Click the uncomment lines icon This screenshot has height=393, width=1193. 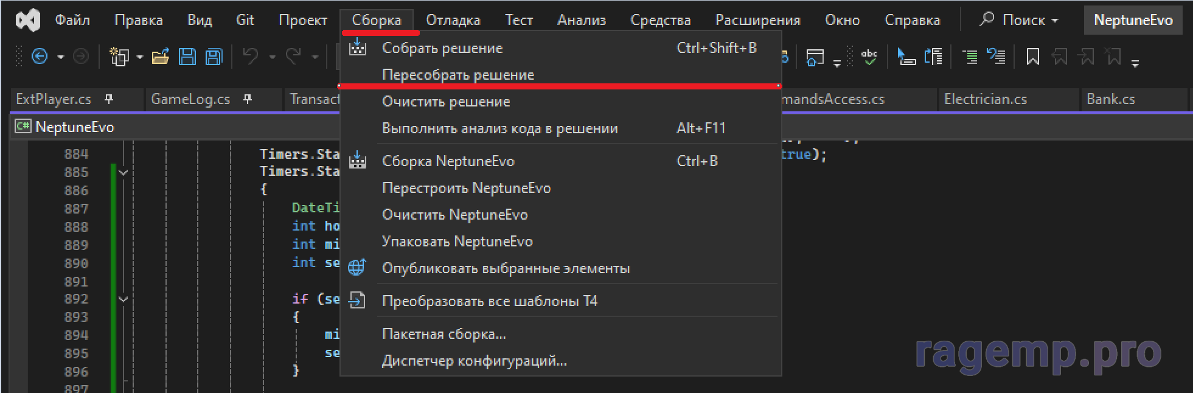pos(996,57)
